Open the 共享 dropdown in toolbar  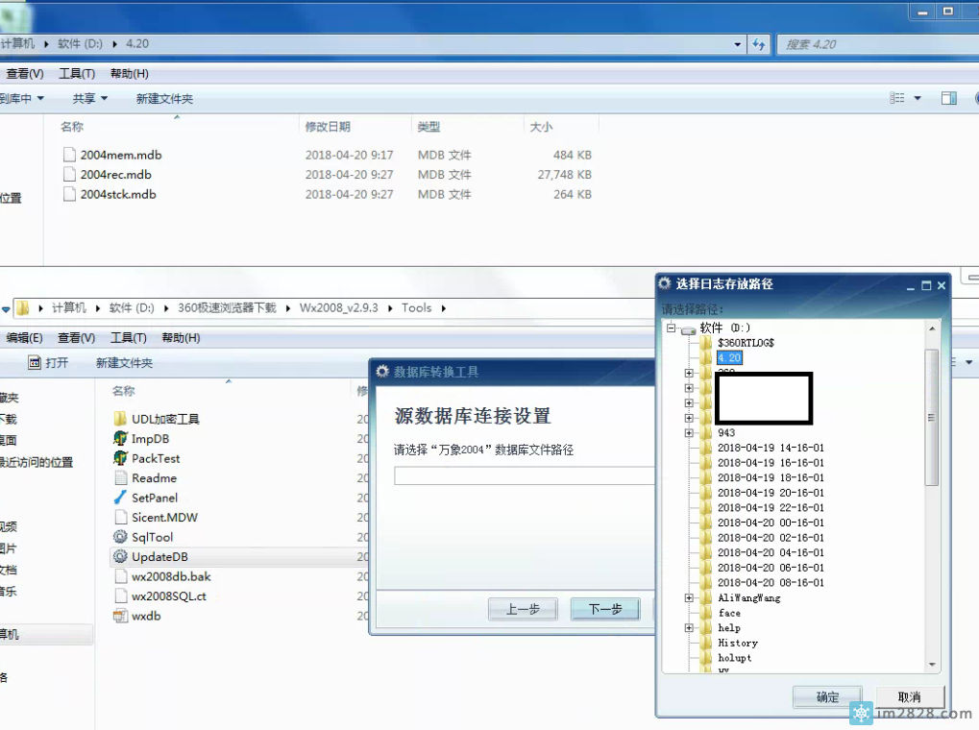(89, 99)
